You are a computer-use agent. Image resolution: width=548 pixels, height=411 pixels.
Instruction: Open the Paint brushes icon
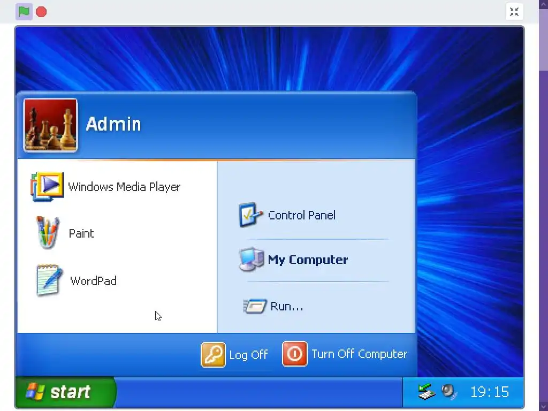coord(48,232)
